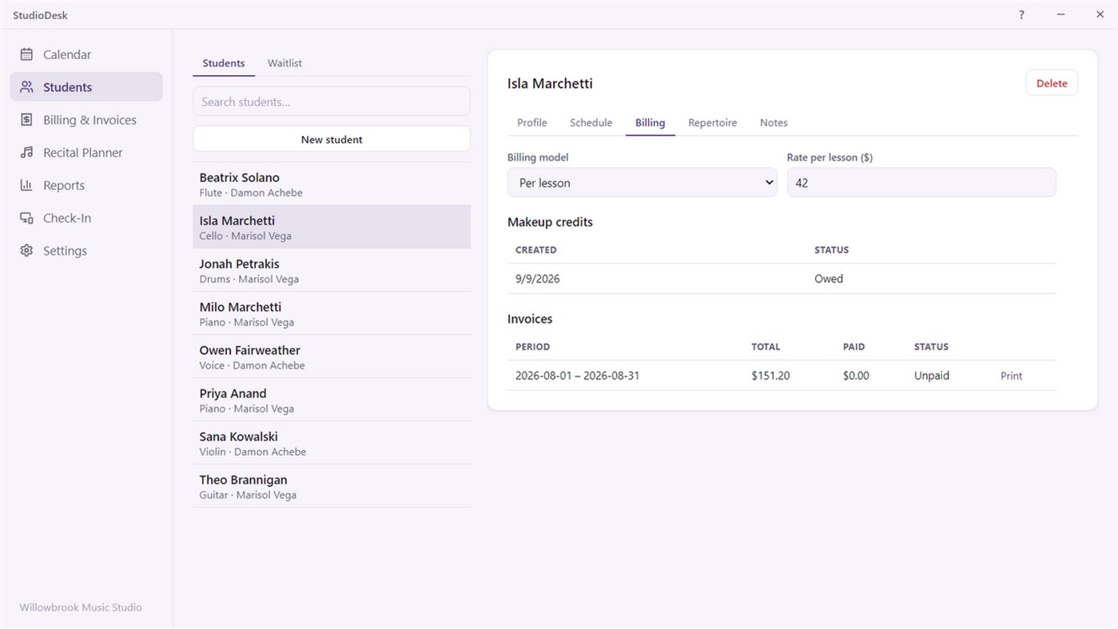Open the Notes tab
1118x629 pixels.
click(774, 123)
